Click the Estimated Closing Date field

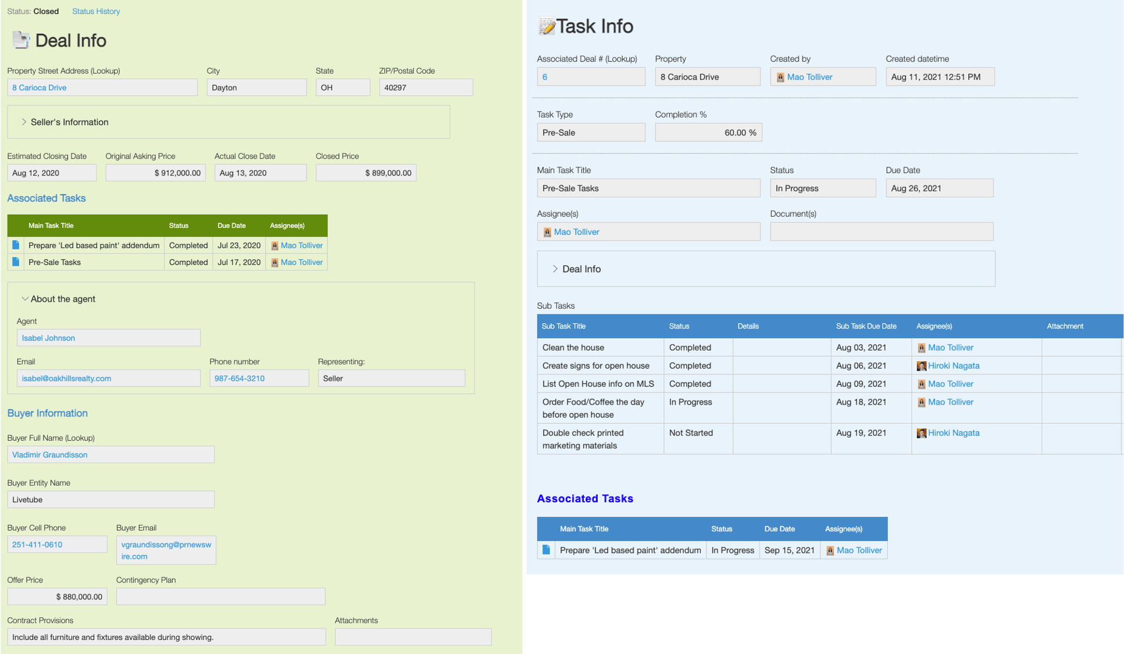click(52, 173)
